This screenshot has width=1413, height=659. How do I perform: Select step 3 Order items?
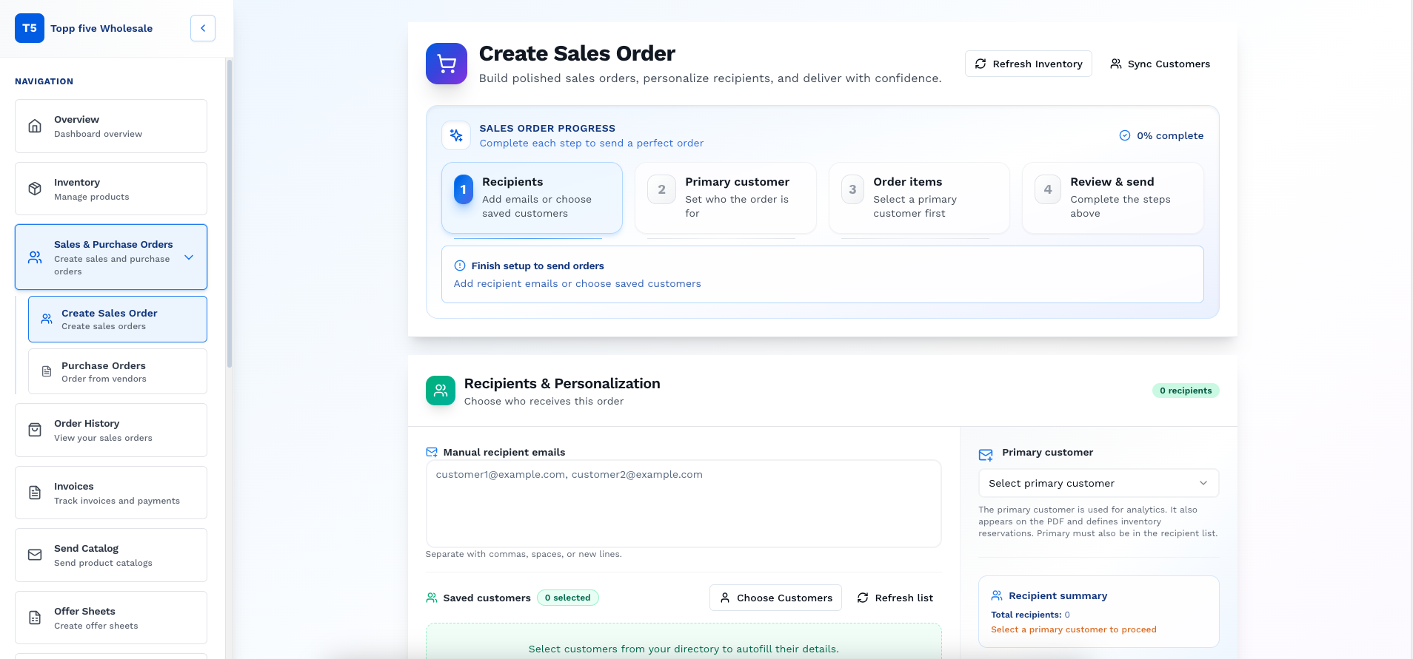coord(919,197)
